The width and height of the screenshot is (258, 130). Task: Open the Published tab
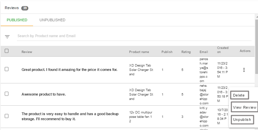click(17, 20)
